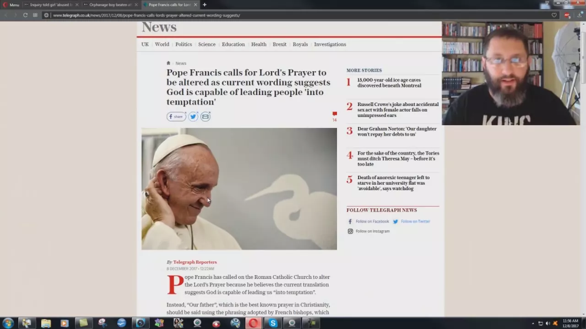Open the Opera Menu button
The height and width of the screenshot is (329, 586).
11,5
